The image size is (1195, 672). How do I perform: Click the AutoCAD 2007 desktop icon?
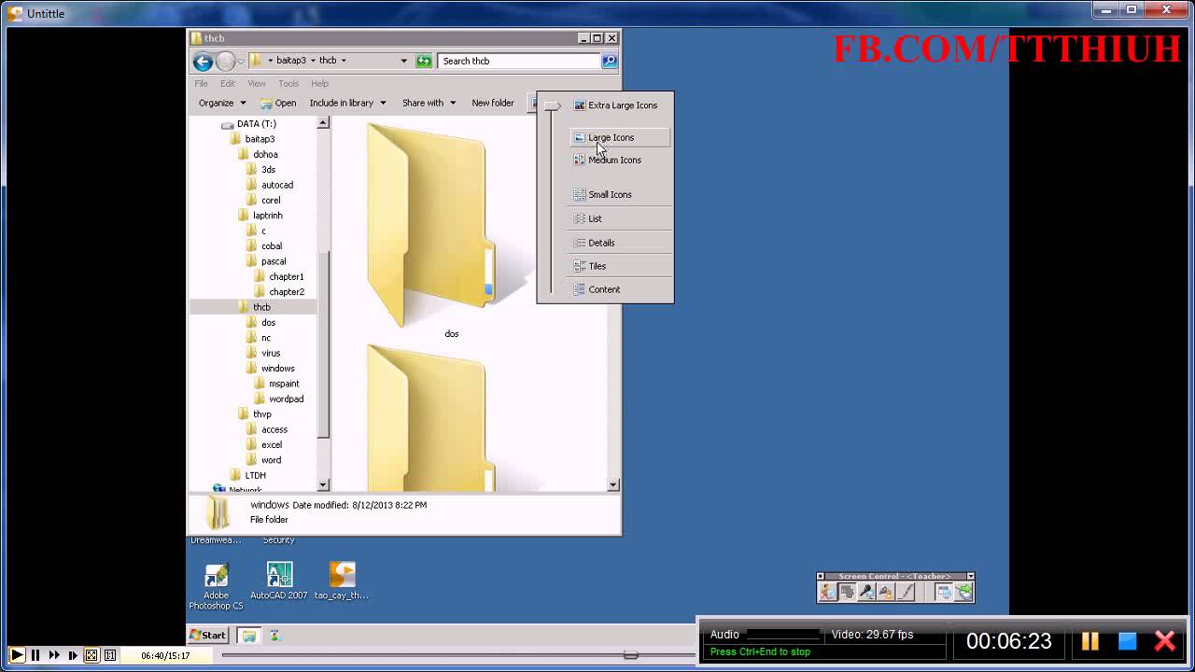pos(278,581)
